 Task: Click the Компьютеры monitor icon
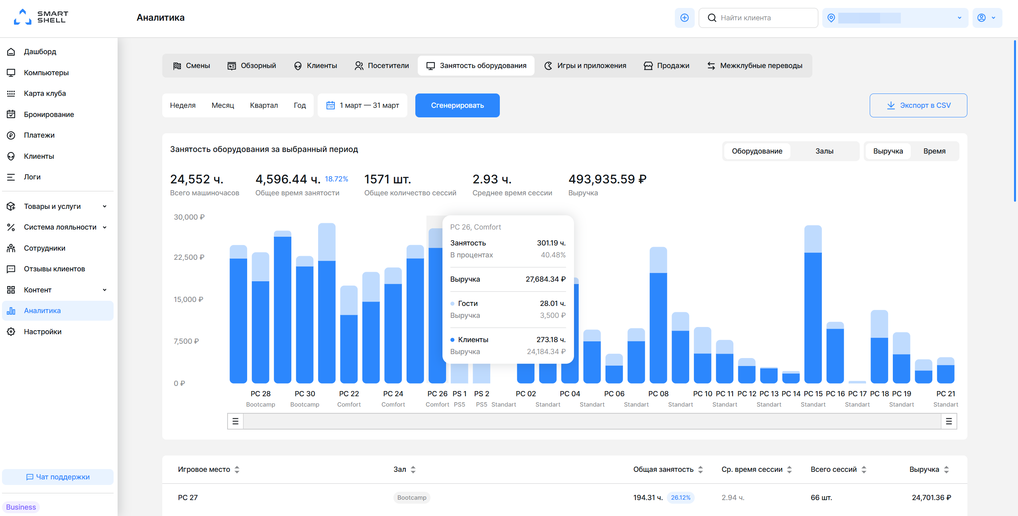[11, 73]
